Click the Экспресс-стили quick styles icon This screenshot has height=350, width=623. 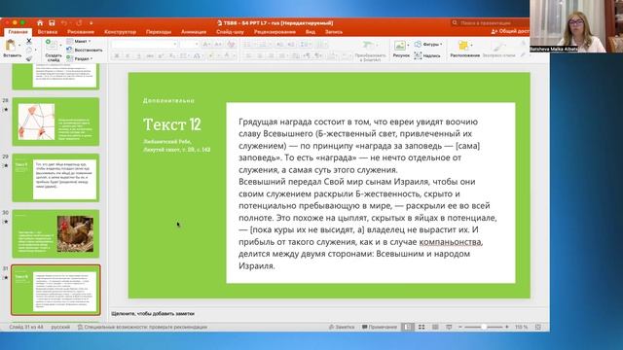click(x=498, y=46)
